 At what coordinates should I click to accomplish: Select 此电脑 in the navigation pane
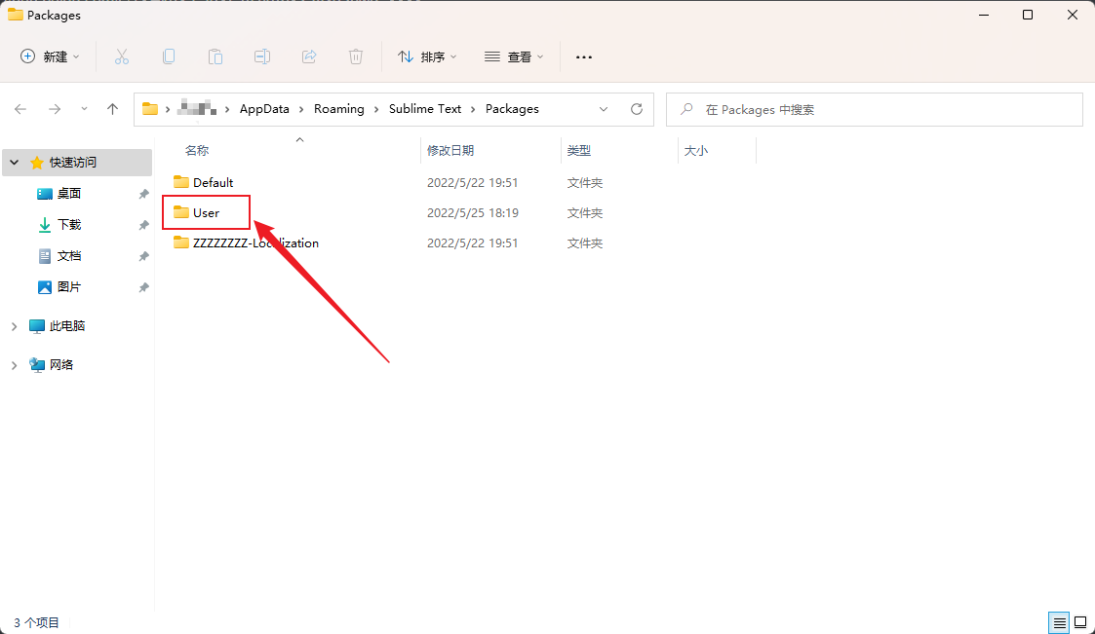click(67, 325)
